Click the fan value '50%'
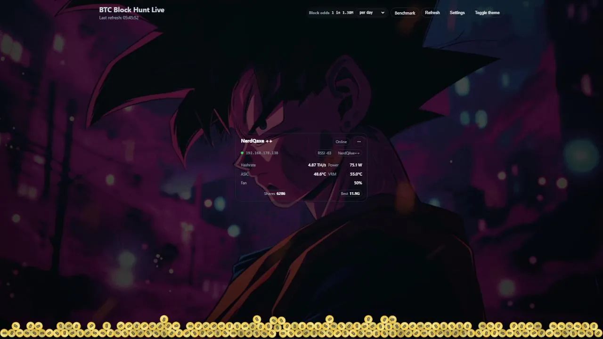 click(x=358, y=183)
